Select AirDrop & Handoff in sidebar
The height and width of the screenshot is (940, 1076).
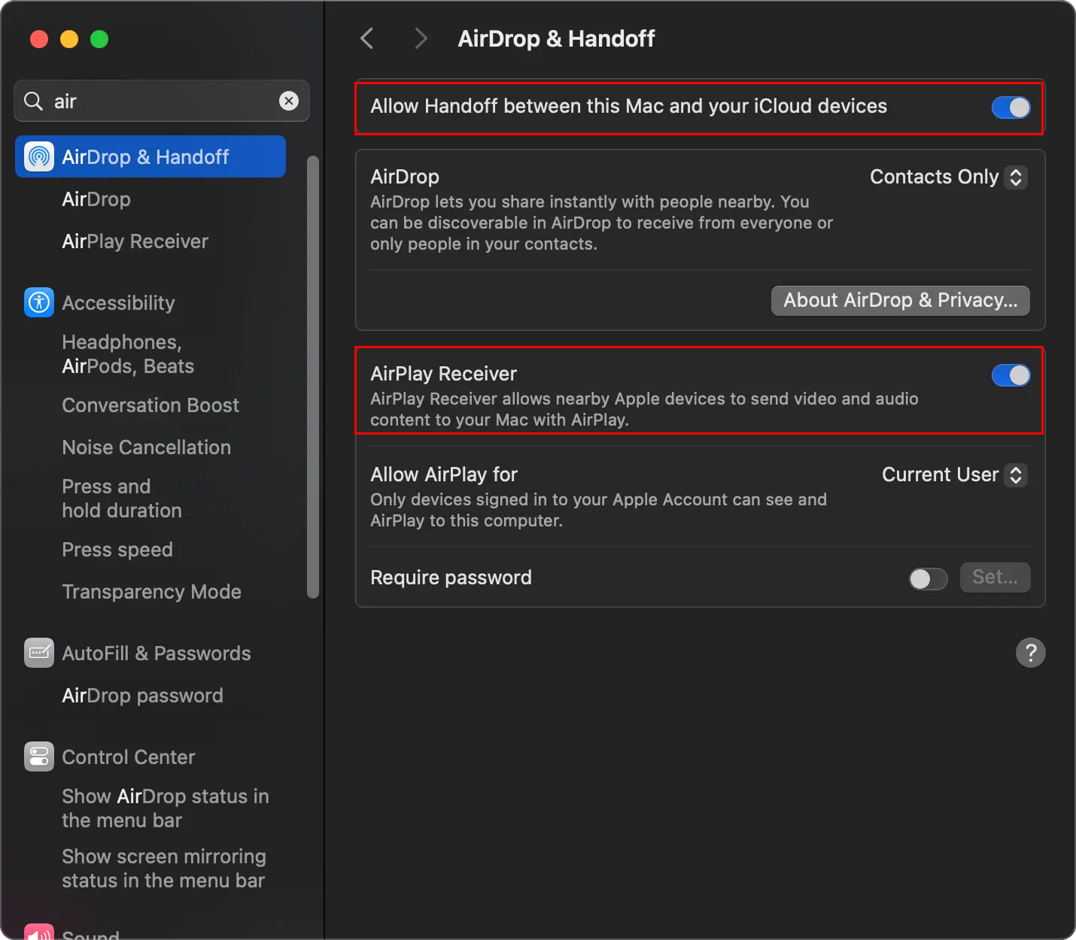[x=150, y=156]
